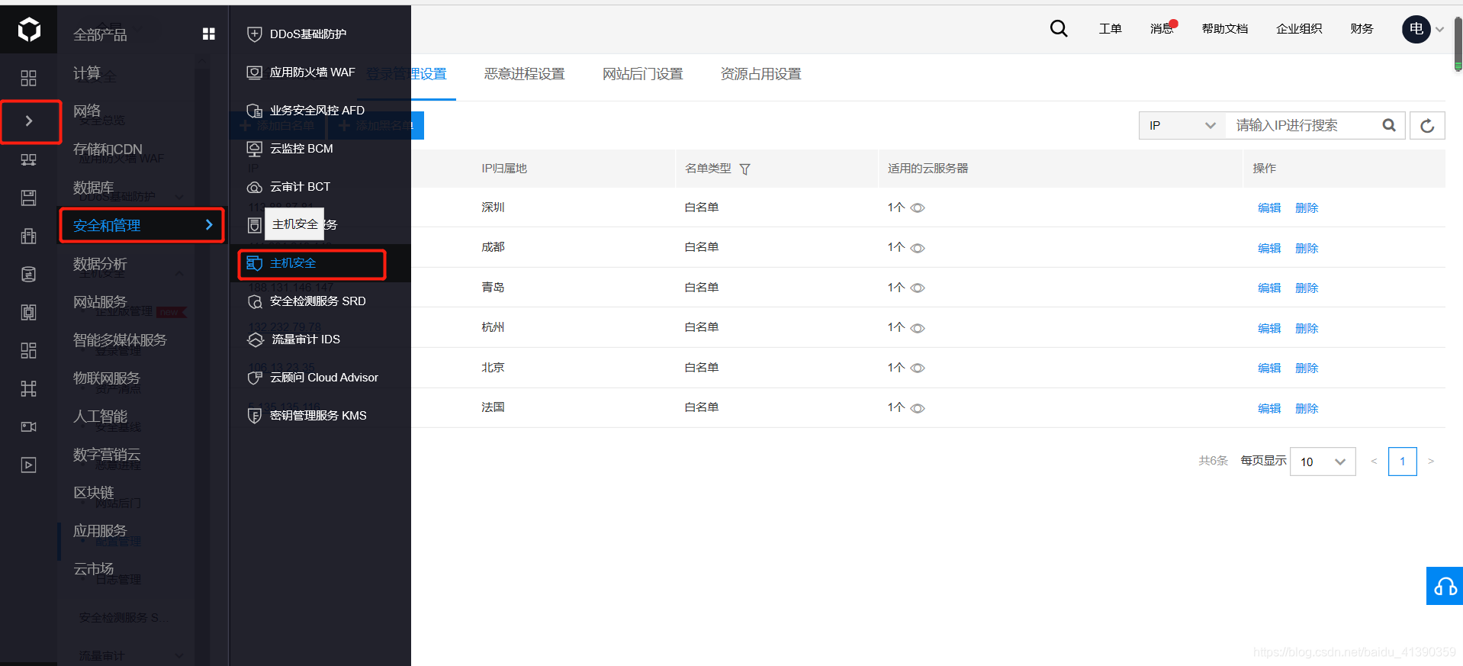Open 帮助文档 in the top navigation

point(1225,29)
